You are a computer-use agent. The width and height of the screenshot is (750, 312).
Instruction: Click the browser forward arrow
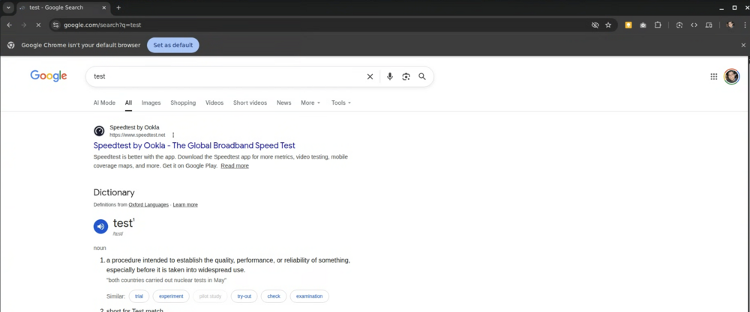[x=24, y=25]
